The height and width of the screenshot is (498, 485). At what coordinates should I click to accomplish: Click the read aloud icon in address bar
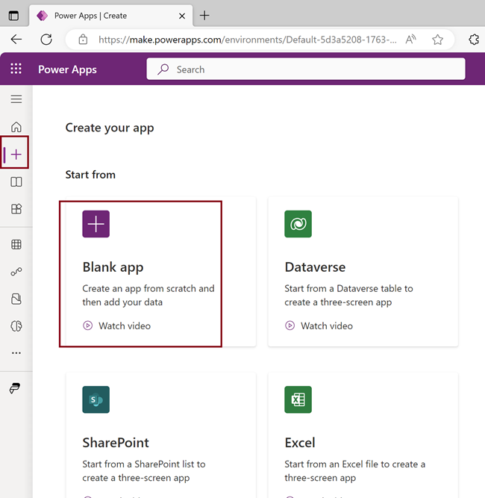tap(410, 40)
